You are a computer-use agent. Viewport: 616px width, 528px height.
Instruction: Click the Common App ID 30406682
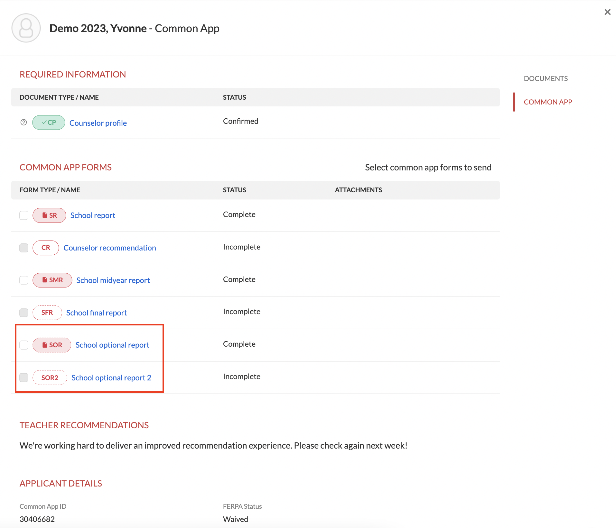click(x=37, y=519)
